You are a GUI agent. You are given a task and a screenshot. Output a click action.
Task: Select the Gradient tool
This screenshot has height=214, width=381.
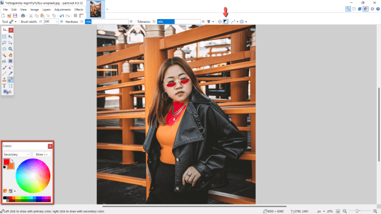[x=10, y=61]
